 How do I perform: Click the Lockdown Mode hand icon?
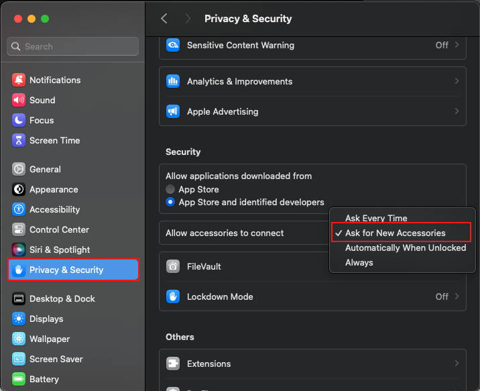[173, 296]
